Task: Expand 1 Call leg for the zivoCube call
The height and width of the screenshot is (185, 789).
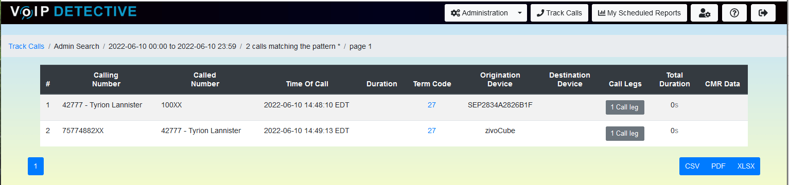Action: tap(625, 134)
